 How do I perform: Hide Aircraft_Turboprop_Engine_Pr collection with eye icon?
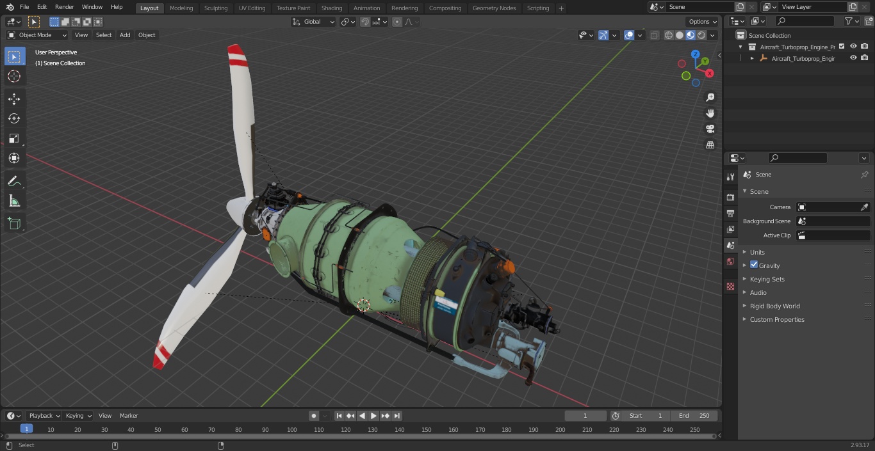pyautogui.click(x=853, y=46)
